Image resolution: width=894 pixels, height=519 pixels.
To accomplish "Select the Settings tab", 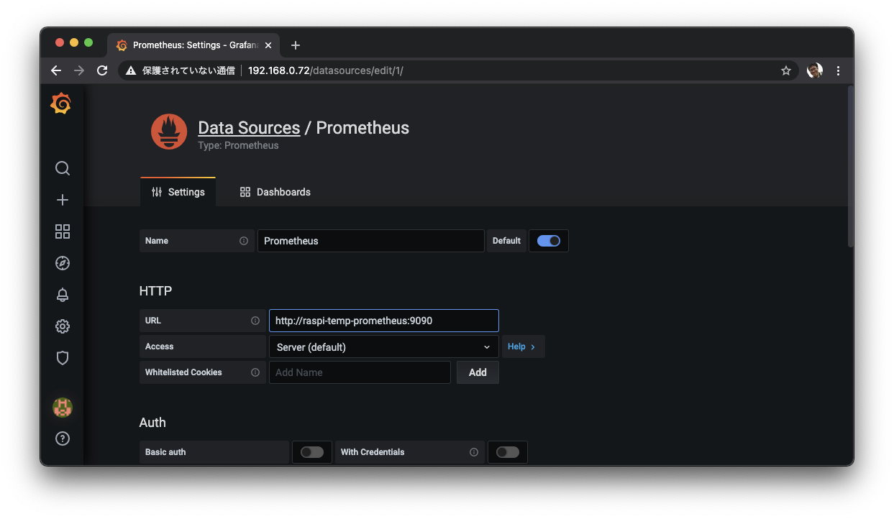I will pos(178,192).
